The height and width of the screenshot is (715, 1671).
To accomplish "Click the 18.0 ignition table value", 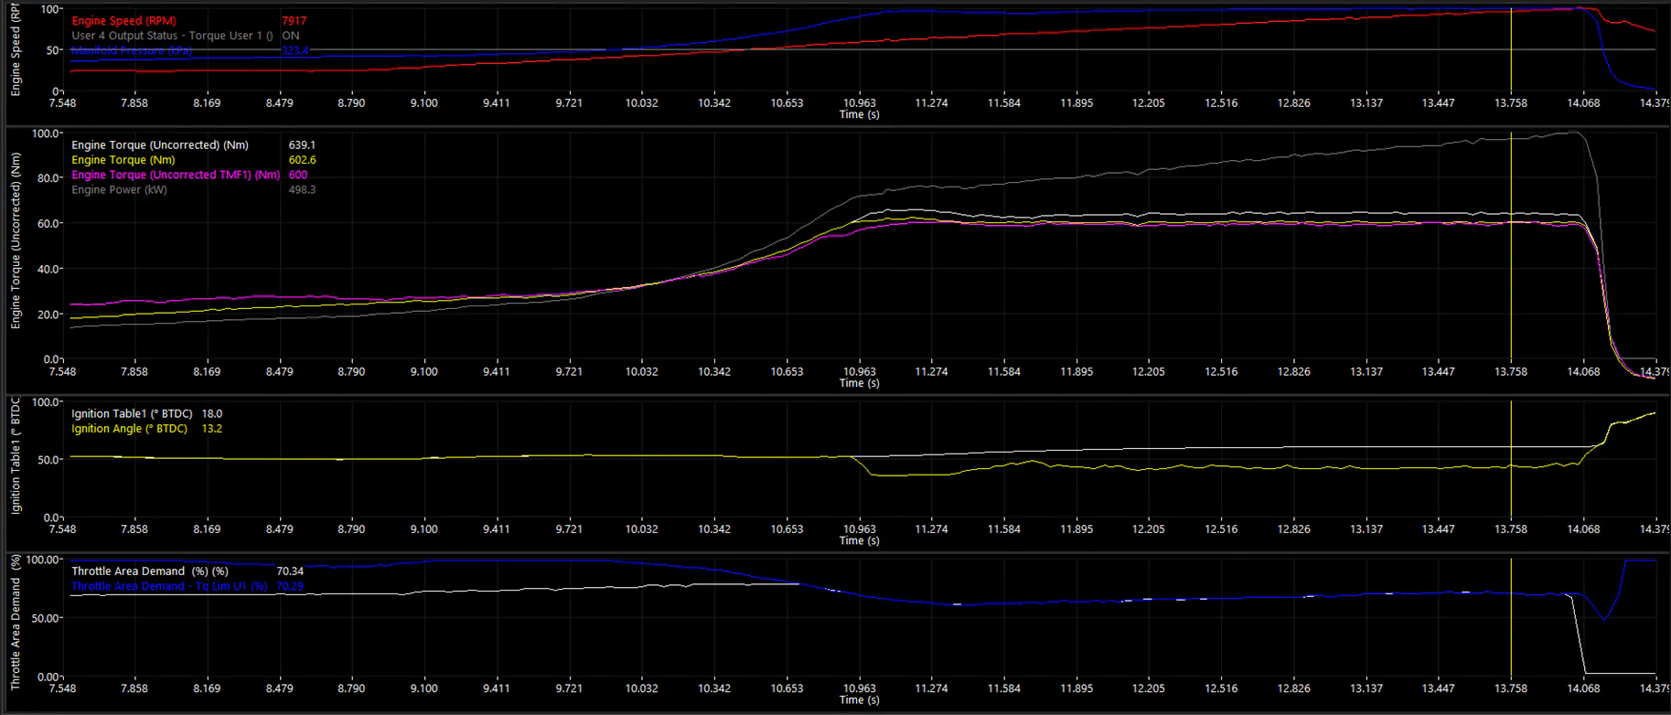I will pyautogui.click(x=211, y=413).
